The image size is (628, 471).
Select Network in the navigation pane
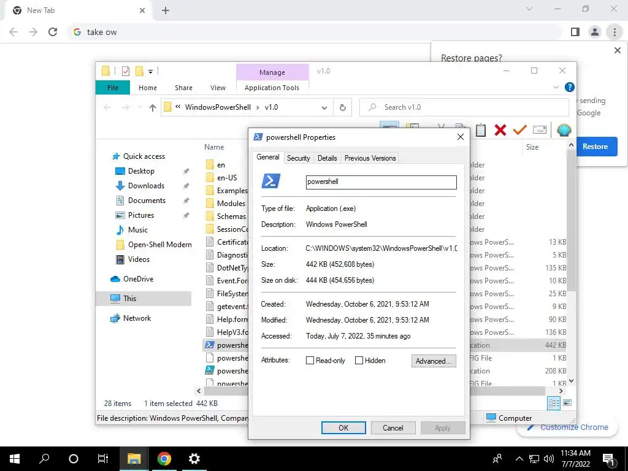click(x=137, y=318)
